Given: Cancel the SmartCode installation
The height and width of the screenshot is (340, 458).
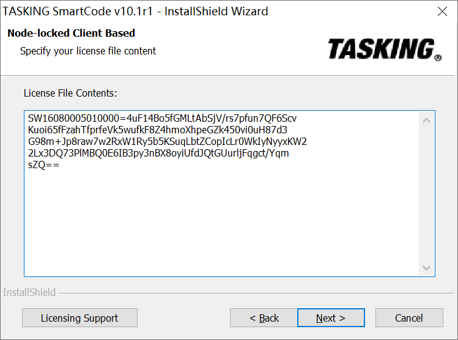Looking at the screenshot, I should (x=409, y=318).
